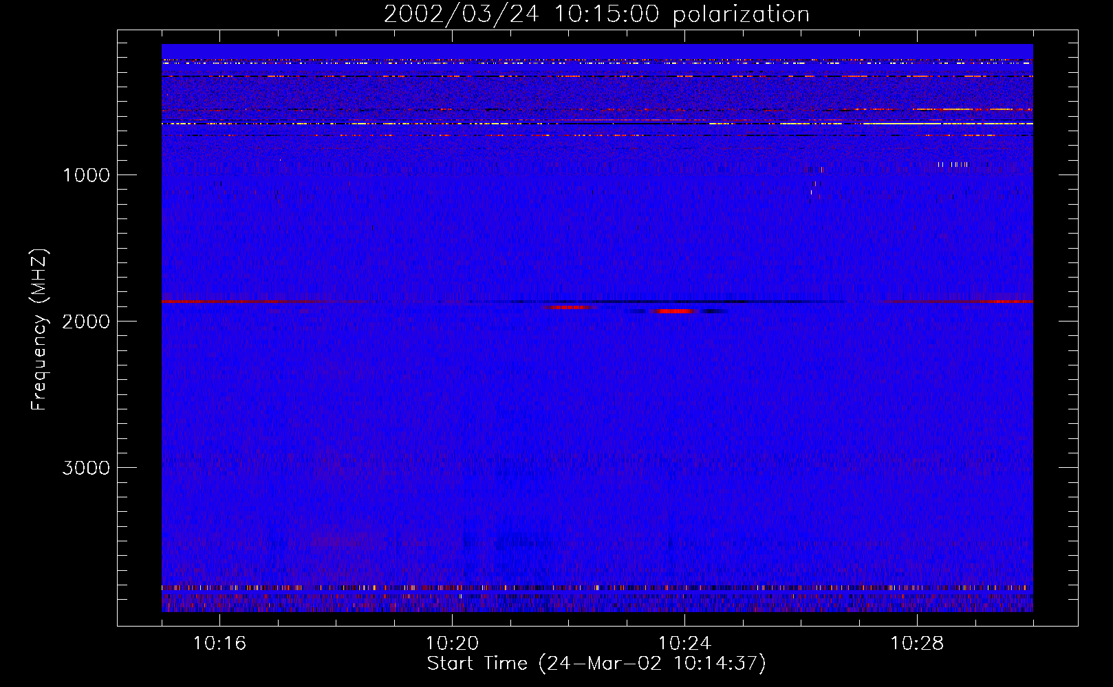Click the '10:20' time tick label
This screenshot has width=1113, height=687.
(452, 644)
